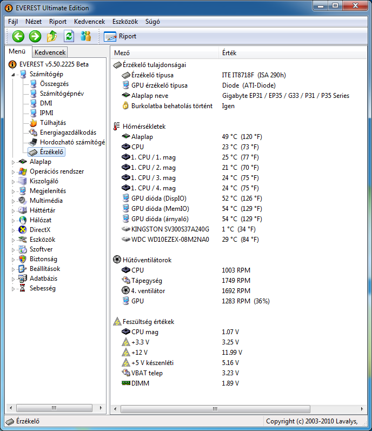Image resolution: width=372 pixels, height=431 pixels.
Task: Select Eszközök in the tree
Action: click(x=42, y=240)
